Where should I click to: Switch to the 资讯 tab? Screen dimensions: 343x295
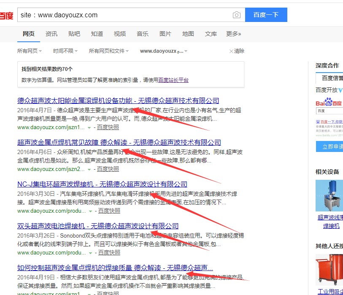click(51, 34)
